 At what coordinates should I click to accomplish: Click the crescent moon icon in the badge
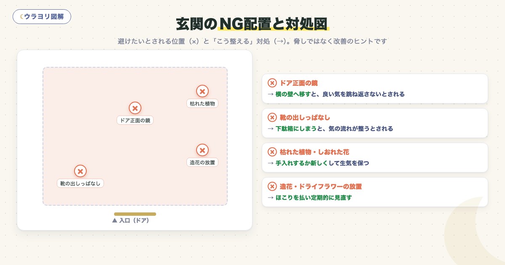pos(21,17)
